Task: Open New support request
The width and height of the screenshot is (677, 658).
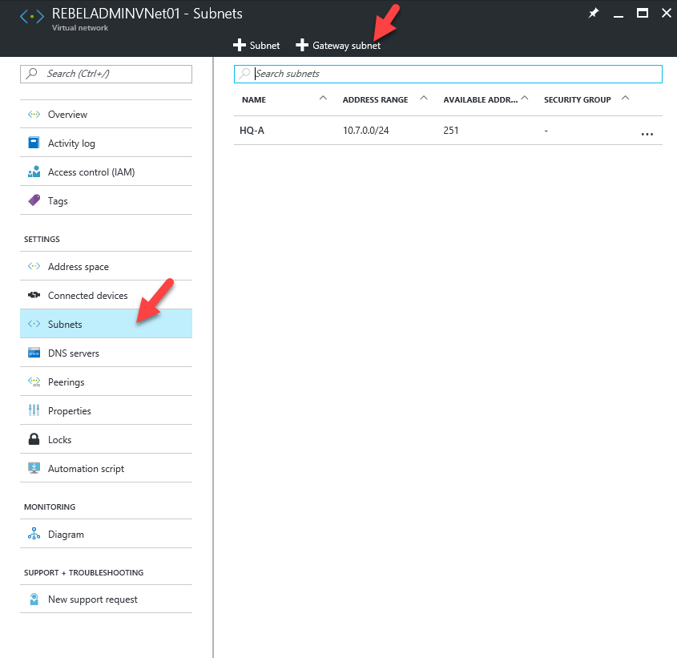Action: coord(107,599)
